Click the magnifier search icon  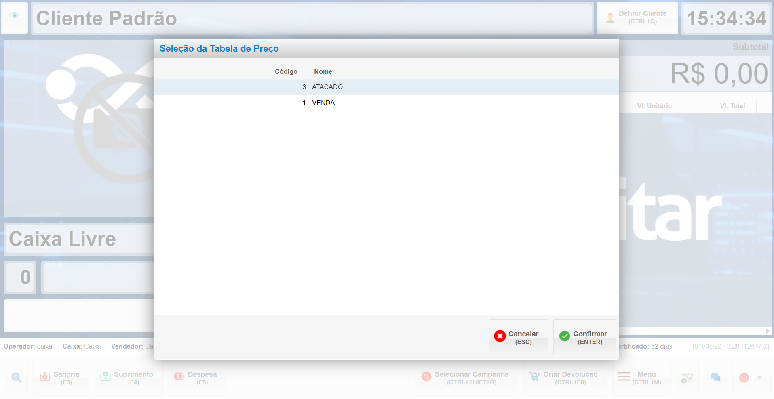17,378
